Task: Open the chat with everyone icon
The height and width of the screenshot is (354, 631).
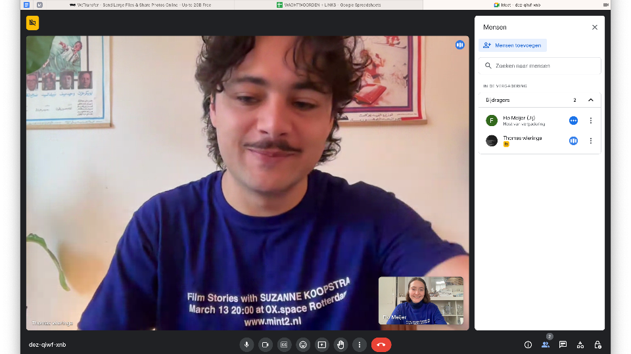Action: coord(563,345)
